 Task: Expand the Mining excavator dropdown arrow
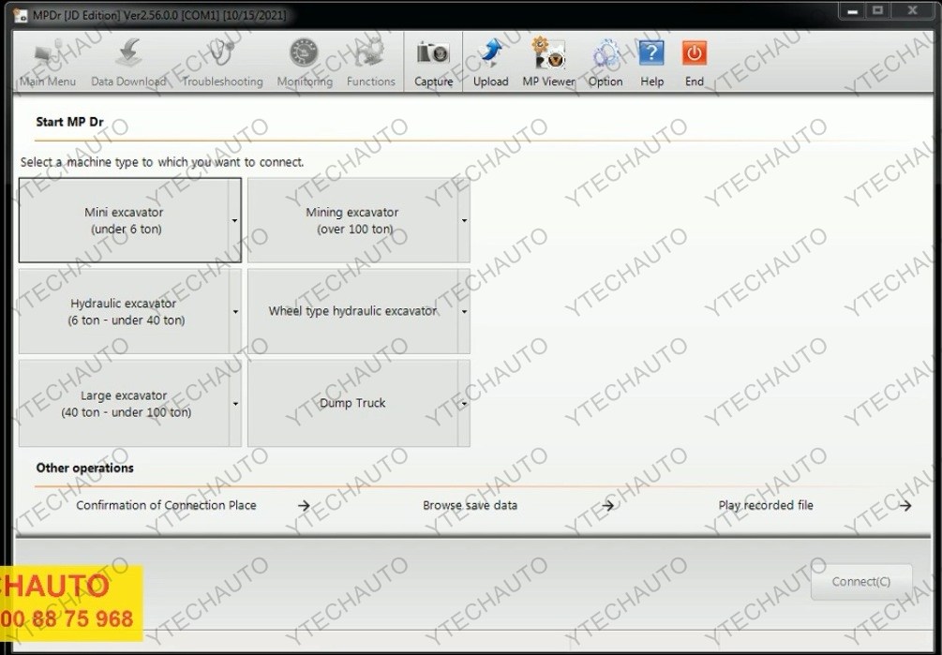[464, 221]
